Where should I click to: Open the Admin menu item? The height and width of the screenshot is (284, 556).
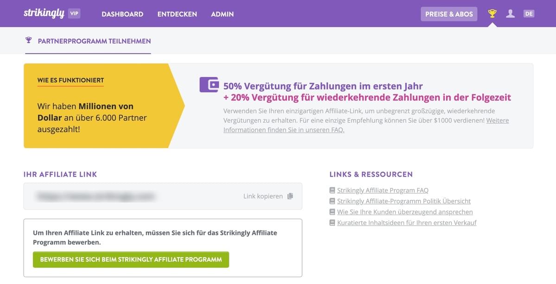point(222,14)
